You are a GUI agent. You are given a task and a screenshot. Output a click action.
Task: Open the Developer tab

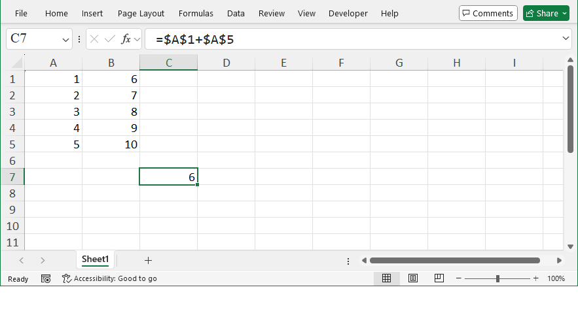pos(348,14)
